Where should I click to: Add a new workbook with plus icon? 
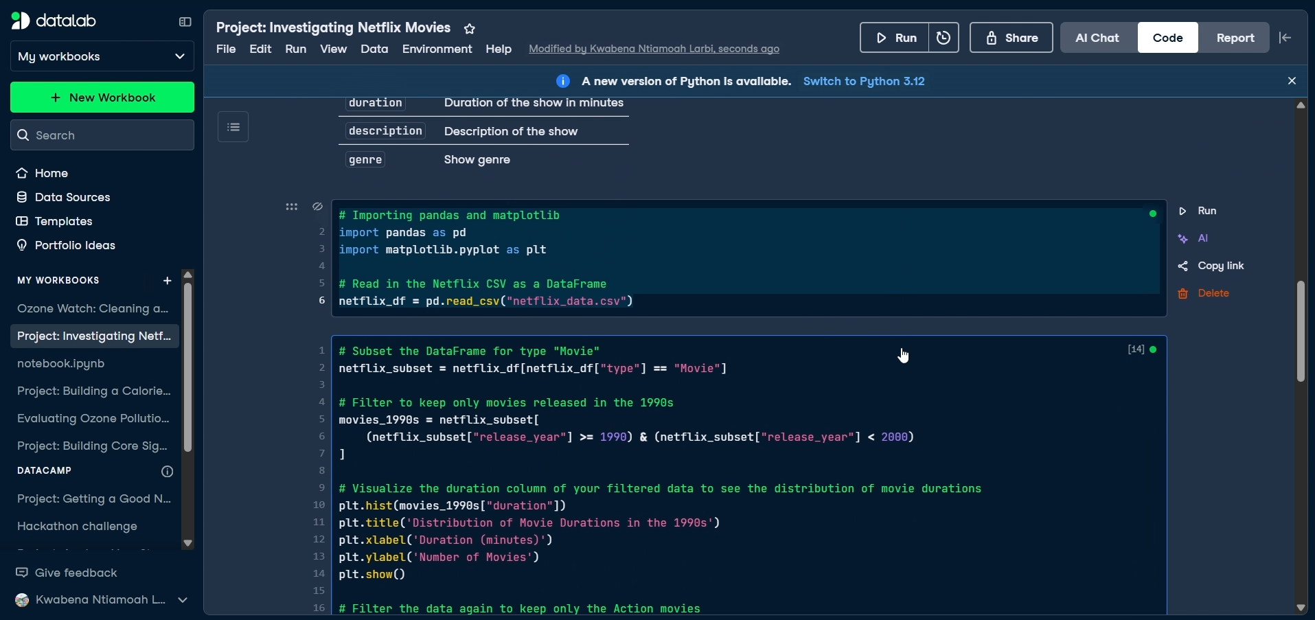(x=168, y=280)
